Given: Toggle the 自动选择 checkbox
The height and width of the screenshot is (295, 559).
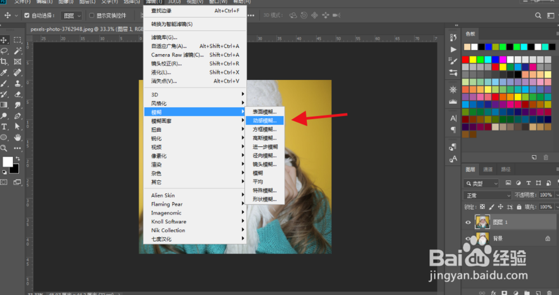Looking at the screenshot, I should coord(27,15).
